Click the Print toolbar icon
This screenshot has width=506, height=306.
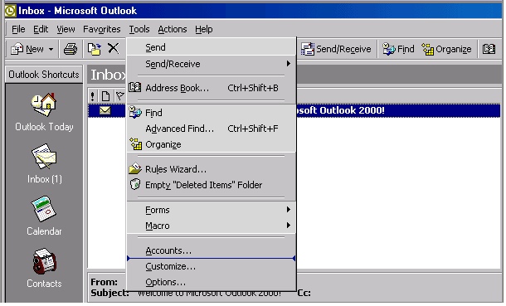click(x=71, y=49)
